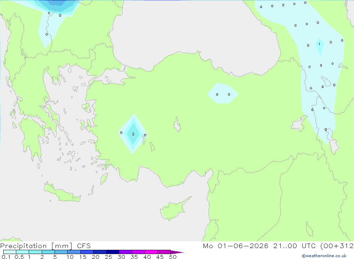Click the 35–40 mm legend swatch
Screen dimensions: 354x259
(138, 252)
